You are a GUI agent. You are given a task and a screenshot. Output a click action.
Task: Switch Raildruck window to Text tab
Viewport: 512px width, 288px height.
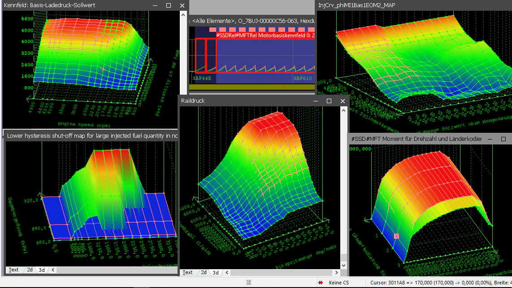coord(187,272)
